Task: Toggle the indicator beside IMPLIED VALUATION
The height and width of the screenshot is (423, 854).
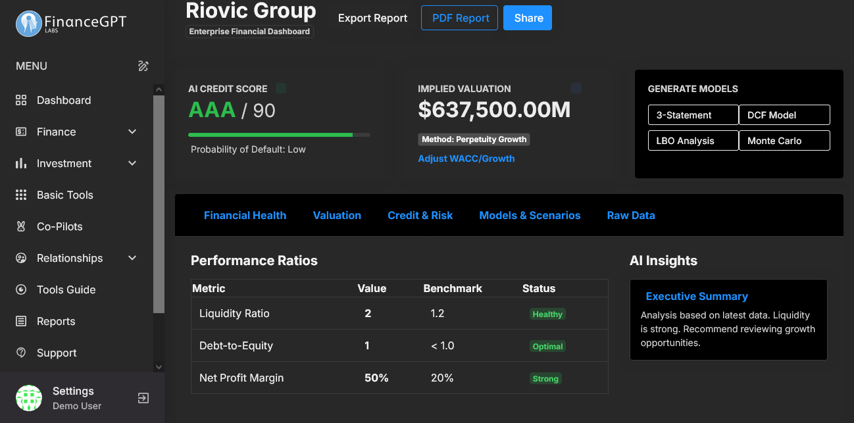Action: [x=576, y=87]
